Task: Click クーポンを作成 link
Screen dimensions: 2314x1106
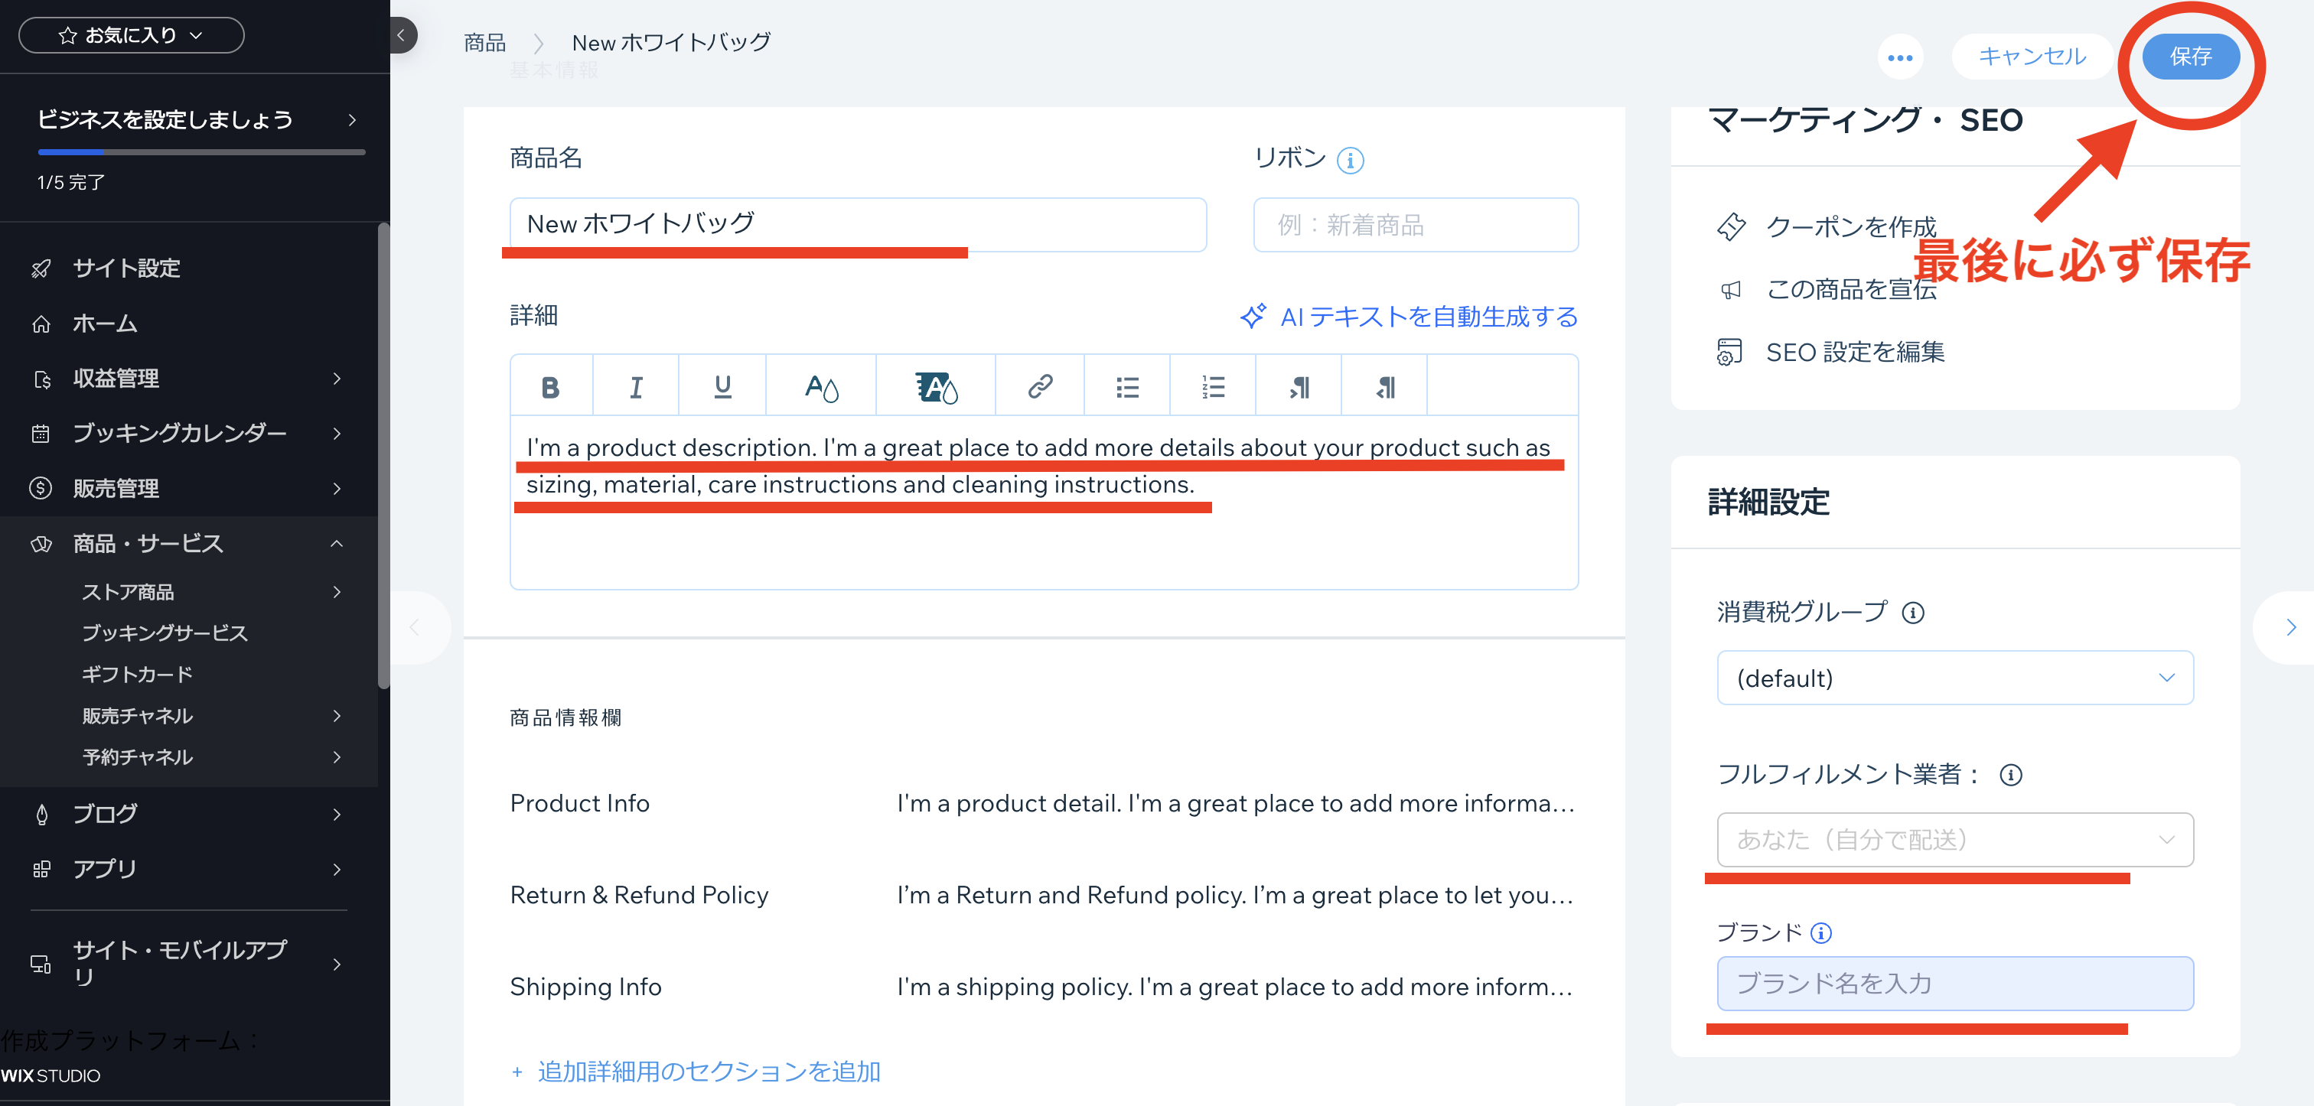Action: point(1851,227)
